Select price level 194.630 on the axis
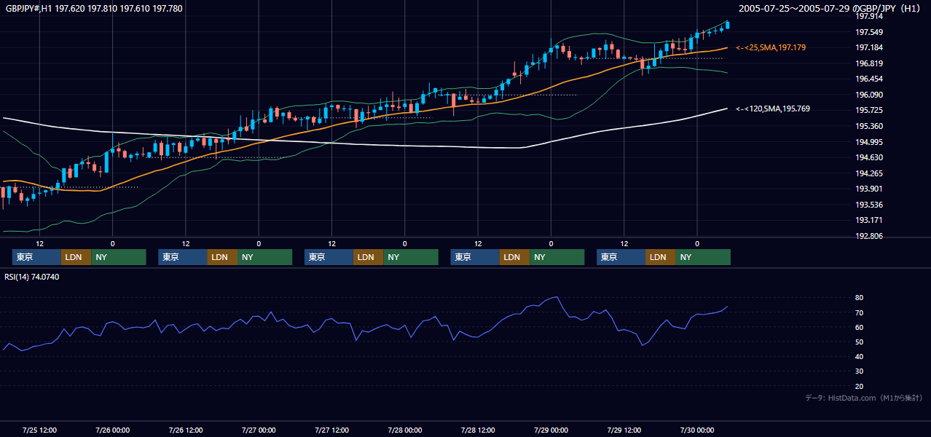This screenshot has width=931, height=437. pos(870,157)
